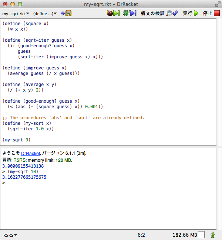This screenshot has height=240, width=222.
Task: Click the 182.66 MB memory usage text
Action: point(185,235)
